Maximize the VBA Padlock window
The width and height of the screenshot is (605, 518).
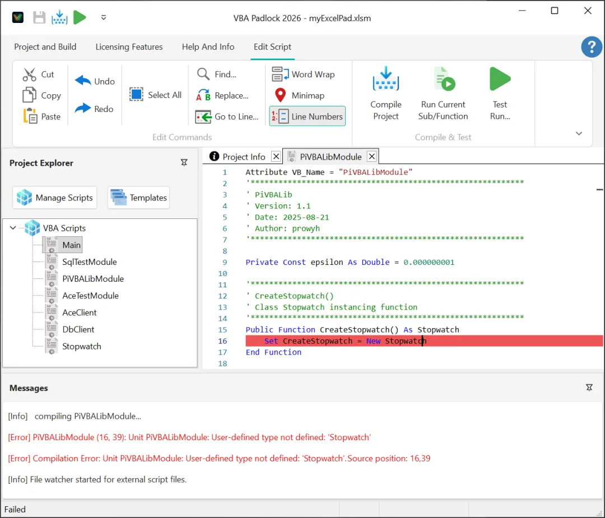[555, 11]
